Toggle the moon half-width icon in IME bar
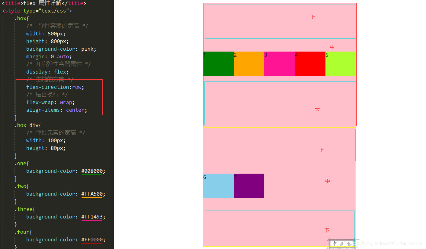The image size is (426, 249). pyautogui.click(x=342, y=244)
